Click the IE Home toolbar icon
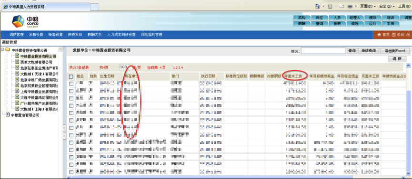Image resolution: width=412 pixels, height=179 pixels. (x=318, y=6)
